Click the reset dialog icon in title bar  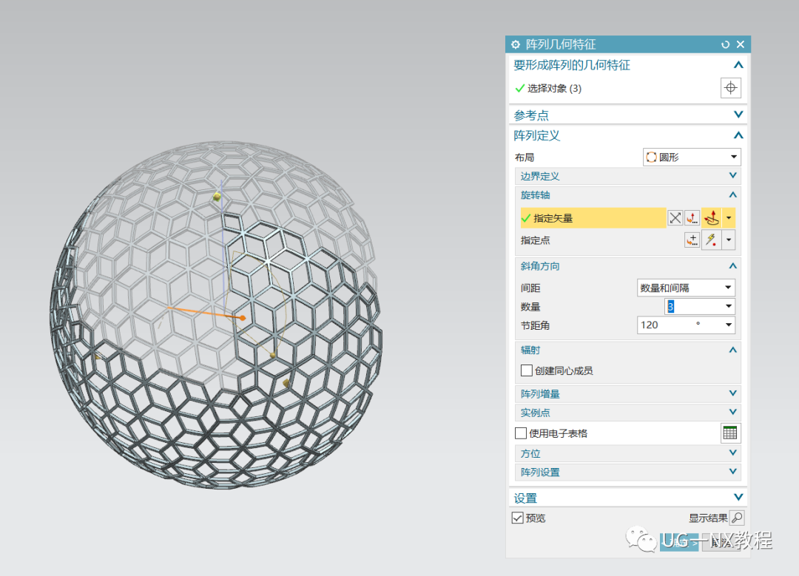coord(726,45)
